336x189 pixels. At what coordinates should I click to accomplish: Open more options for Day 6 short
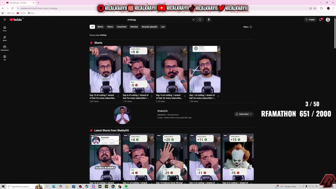[x=151, y=96]
